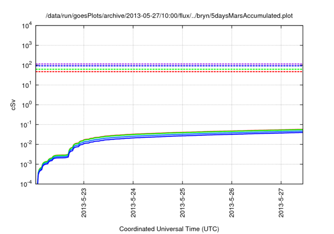Click the red dashed threshold line
This screenshot has width=334, height=234.
(x=169, y=72)
